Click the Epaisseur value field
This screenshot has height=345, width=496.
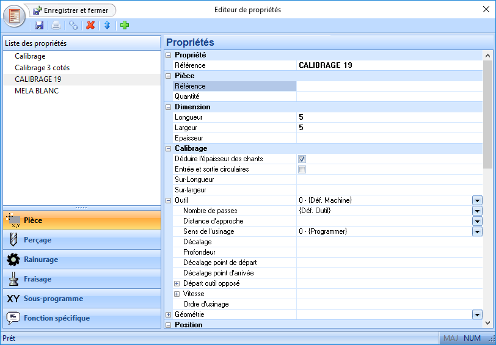(388, 138)
